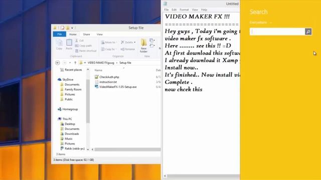
Task: Select SkyDrive in the navigation pane
Action: coord(66,79)
